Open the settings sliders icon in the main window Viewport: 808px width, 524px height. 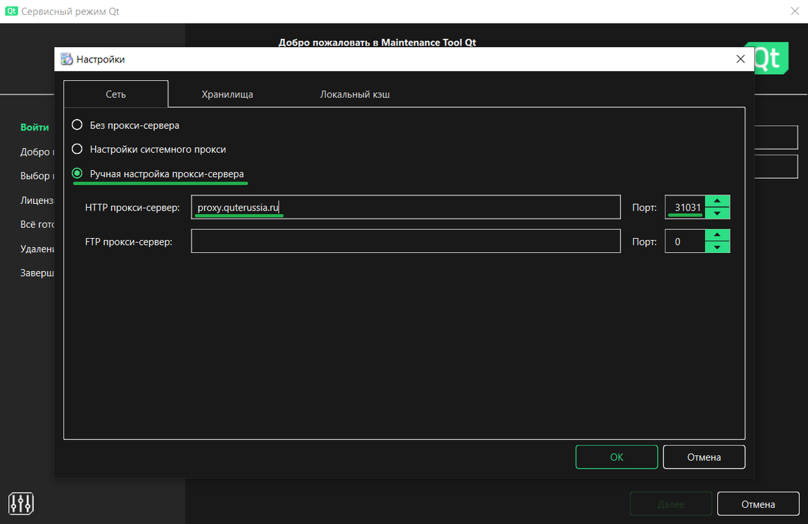point(21,502)
